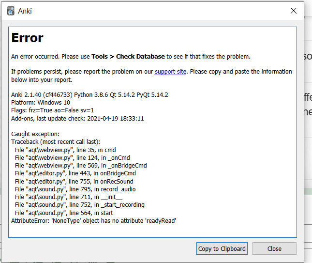
Task: Close the Anki error dialog with X
Action: pyautogui.click(x=294, y=11)
